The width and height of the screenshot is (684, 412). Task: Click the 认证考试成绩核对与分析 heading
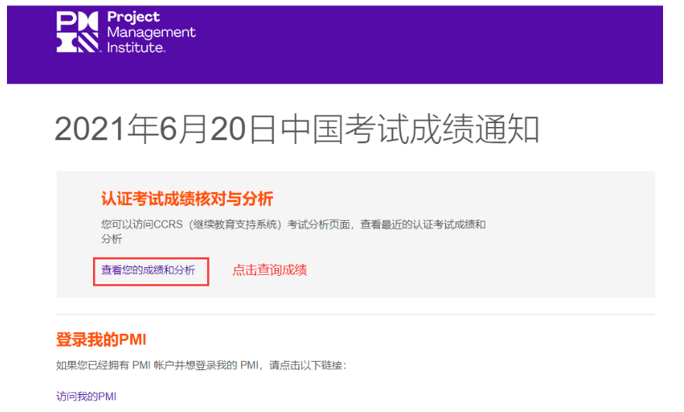[x=187, y=198]
